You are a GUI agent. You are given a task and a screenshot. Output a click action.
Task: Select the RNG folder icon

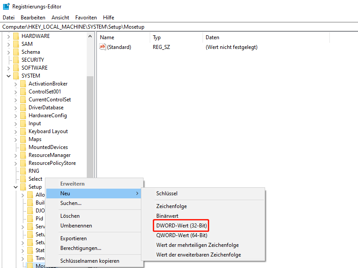click(23, 171)
